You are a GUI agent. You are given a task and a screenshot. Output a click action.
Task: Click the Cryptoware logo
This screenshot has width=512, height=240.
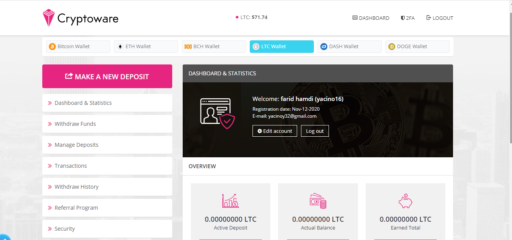coord(80,18)
